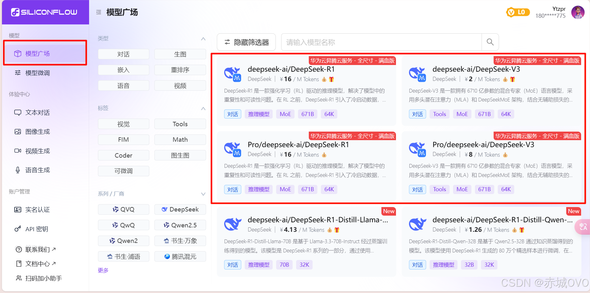This screenshot has height=293, width=590.
Task: Click the L0 level badge
Action: (x=518, y=12)
